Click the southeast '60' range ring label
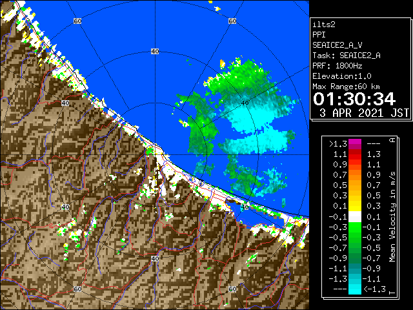Screen dimensions: 413x310 (x=232, y=289)
